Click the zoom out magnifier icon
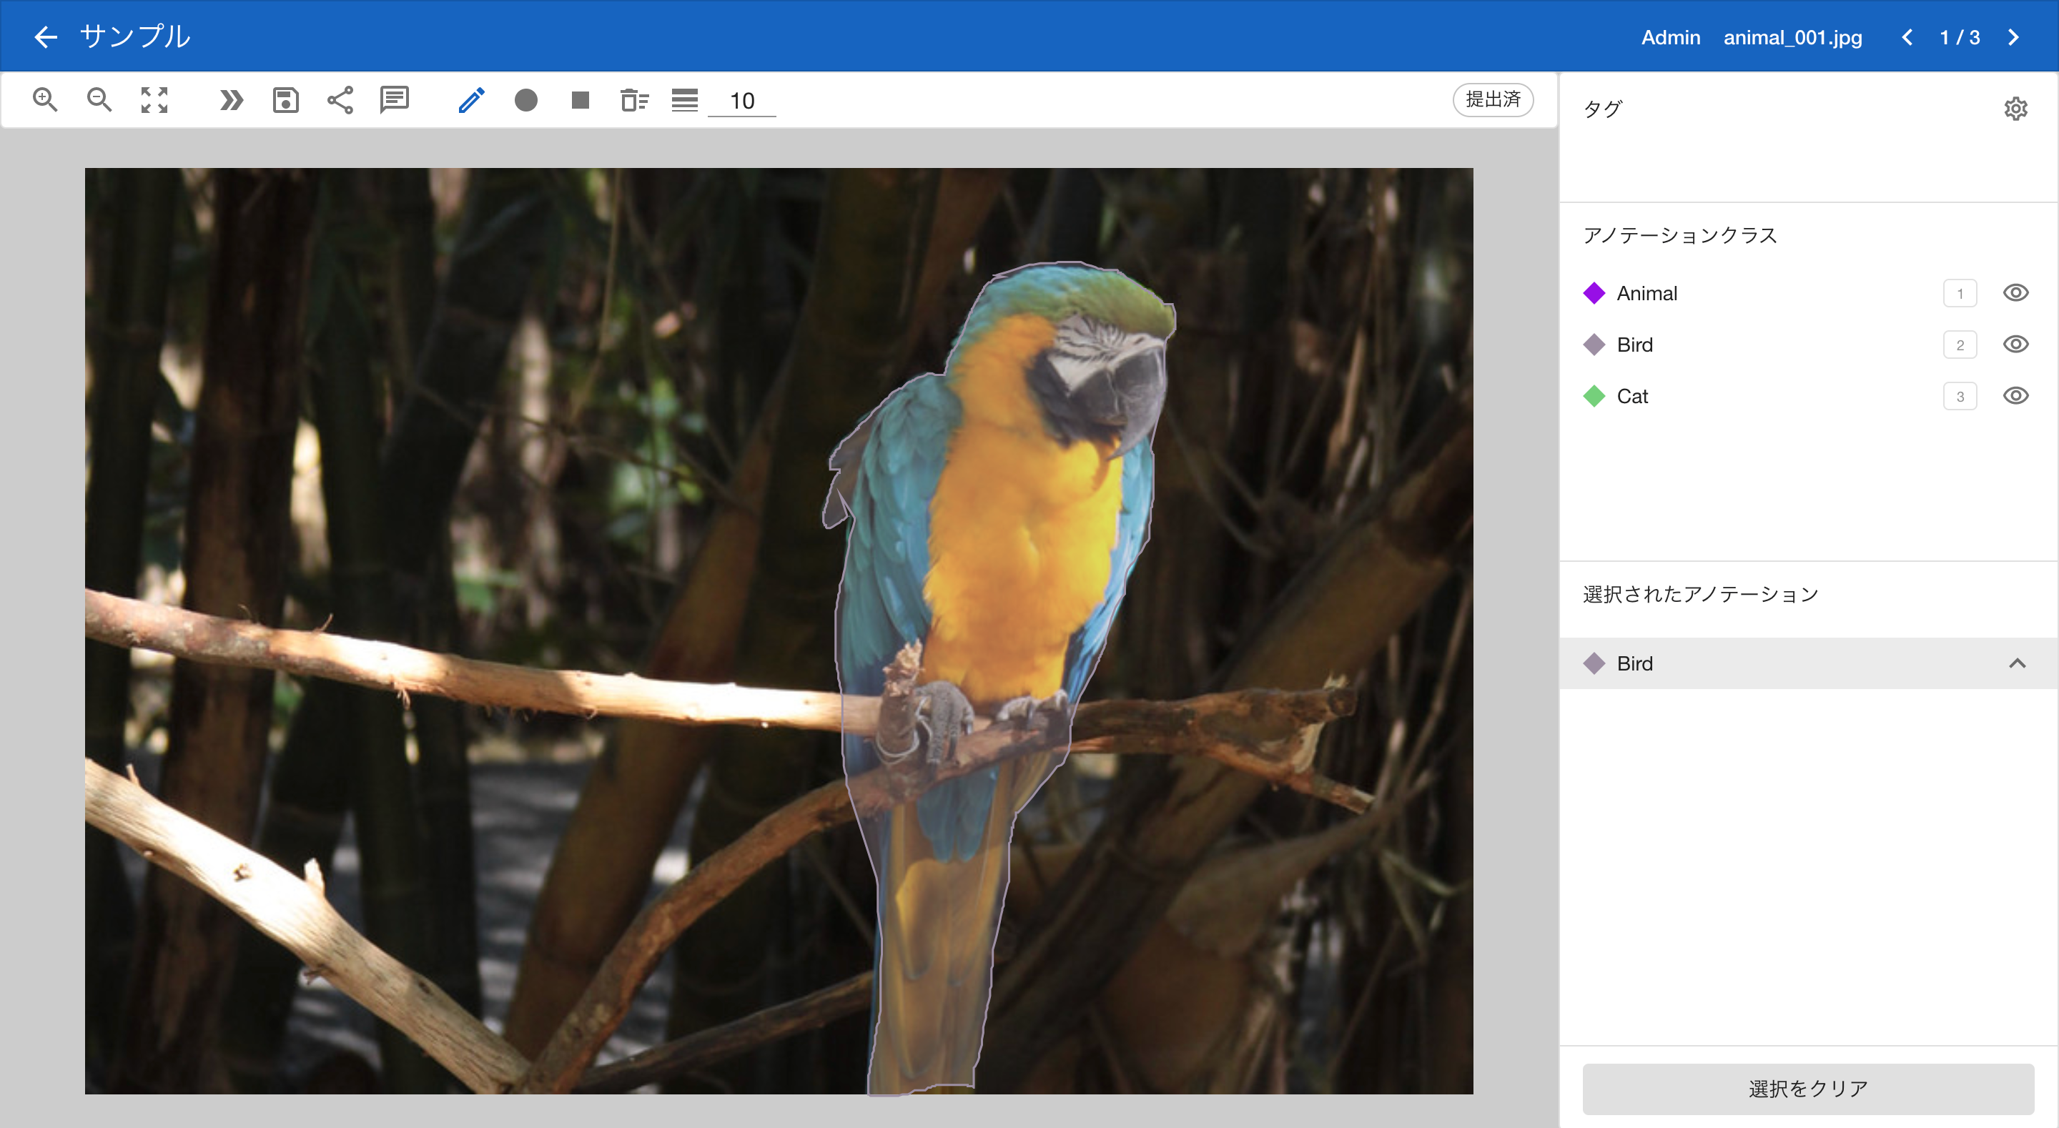This screenshot has width=2059, height=1128. (99, 100)
